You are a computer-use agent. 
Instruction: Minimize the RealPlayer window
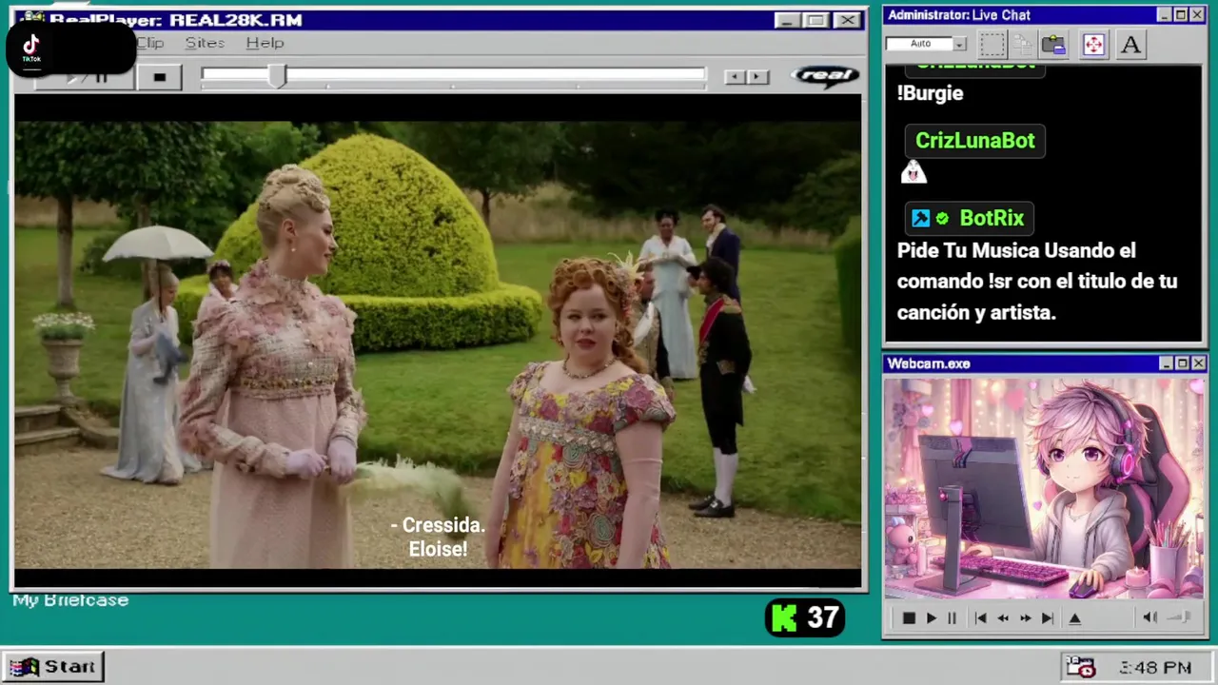pos(787,20)
